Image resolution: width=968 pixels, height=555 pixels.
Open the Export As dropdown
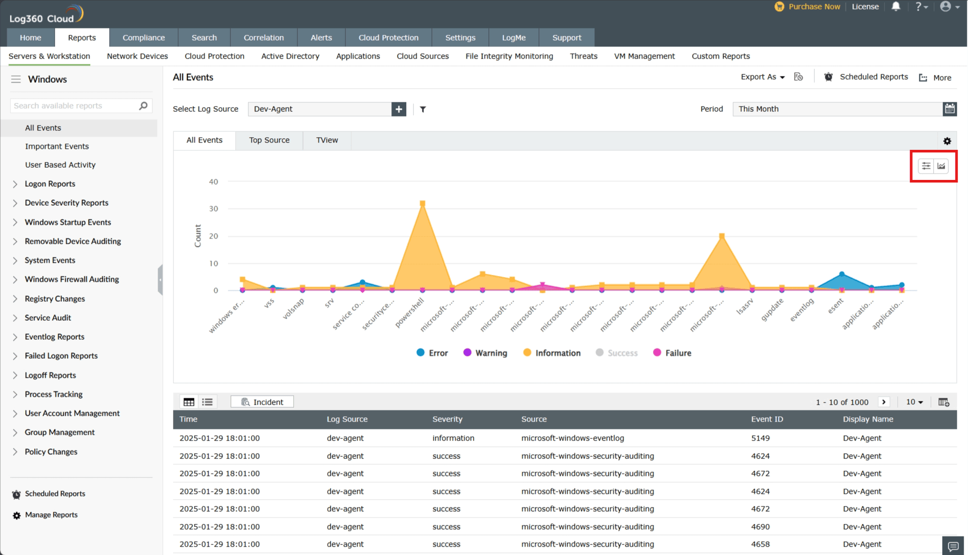point(762,77)
